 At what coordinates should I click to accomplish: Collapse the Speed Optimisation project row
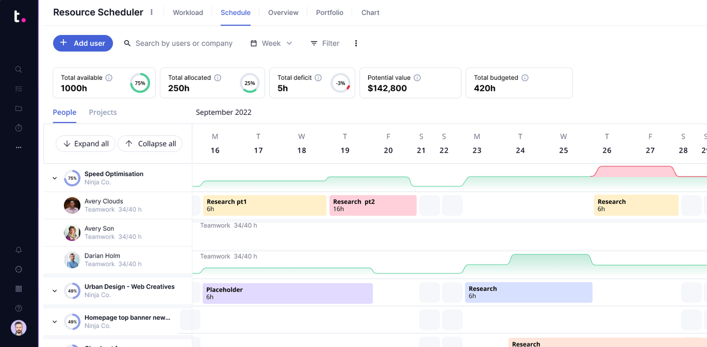pyautogui.click(x=55, y=178)
